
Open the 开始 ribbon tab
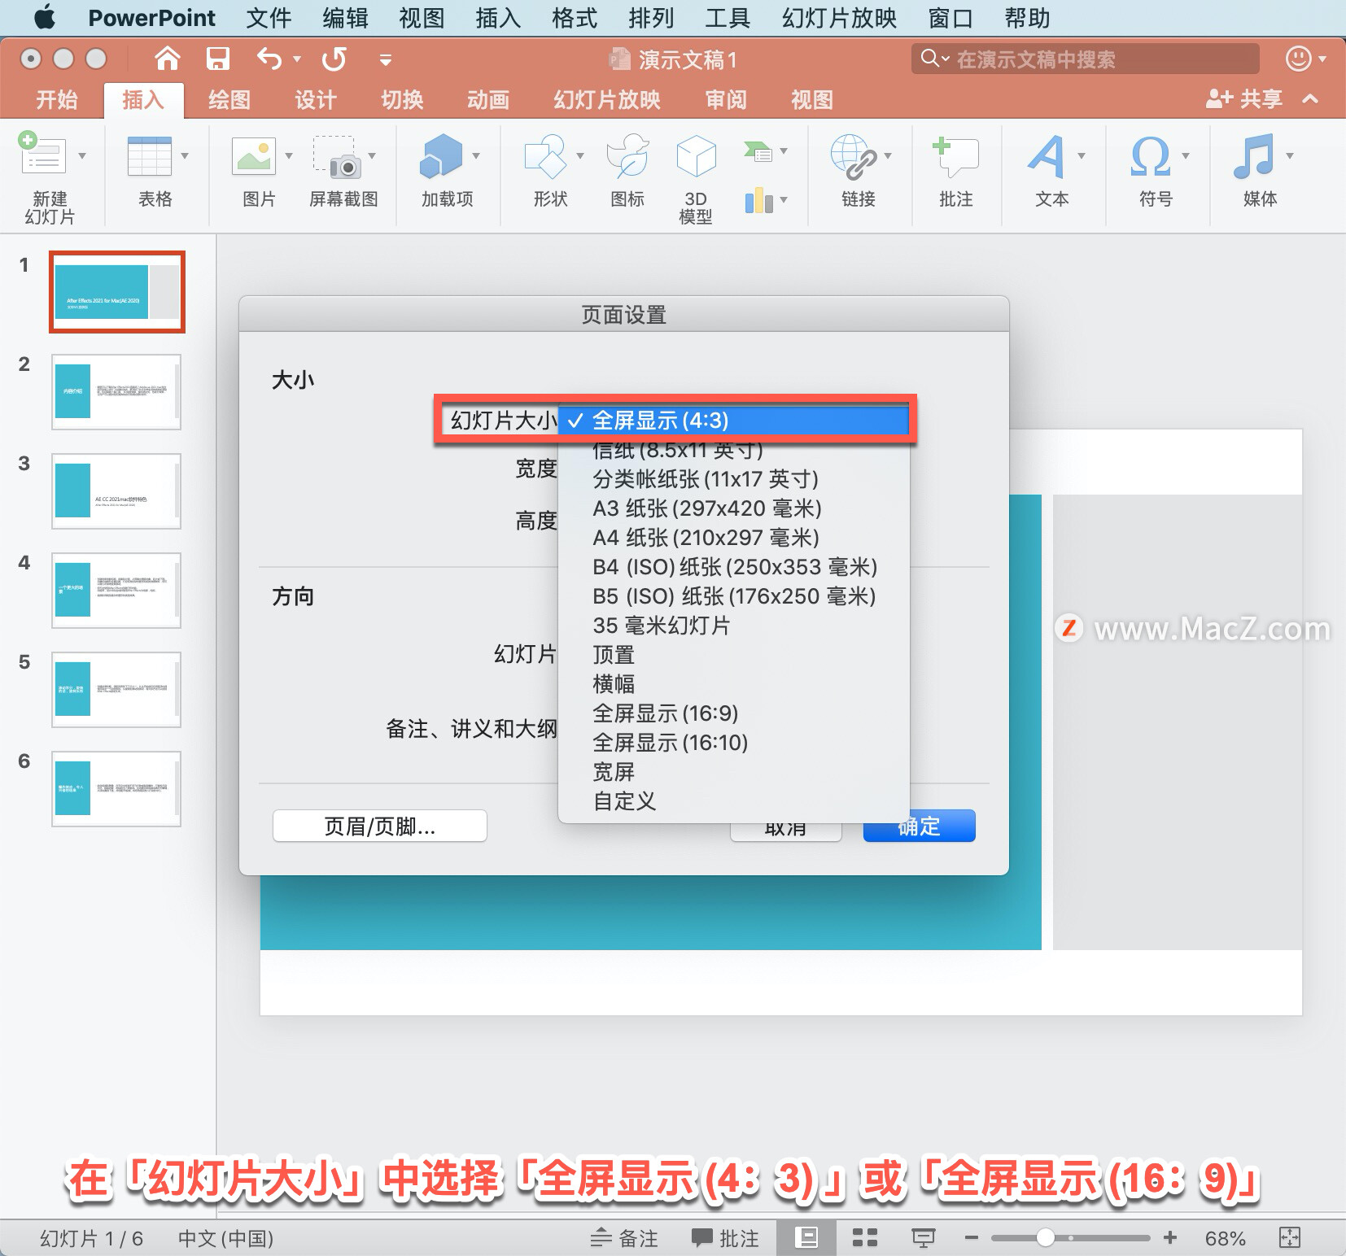click(x=57, y=99)
